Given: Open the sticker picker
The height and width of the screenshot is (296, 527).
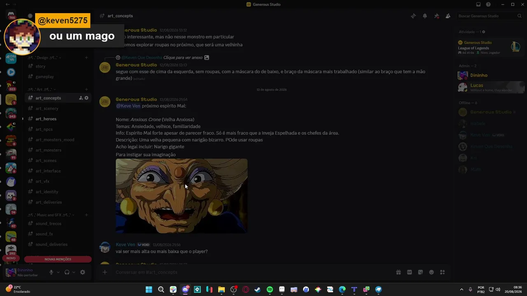Looking at the screenshot, I should point(420,272).
